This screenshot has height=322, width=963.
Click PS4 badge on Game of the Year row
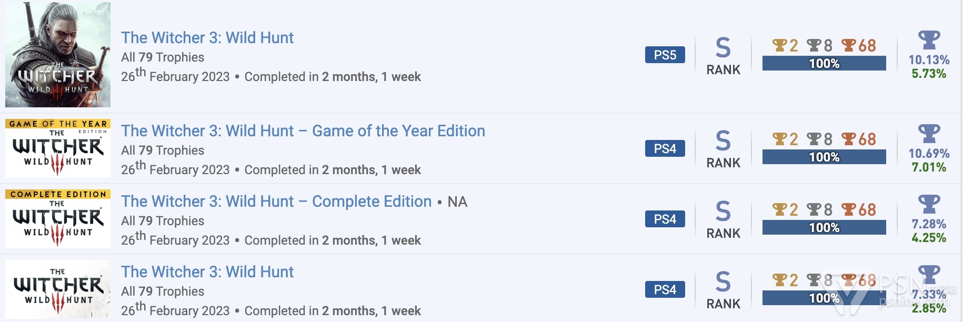[665, 148]
